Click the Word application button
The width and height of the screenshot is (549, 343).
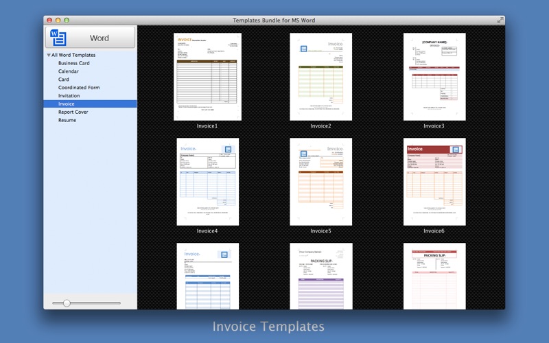point(90,37)
